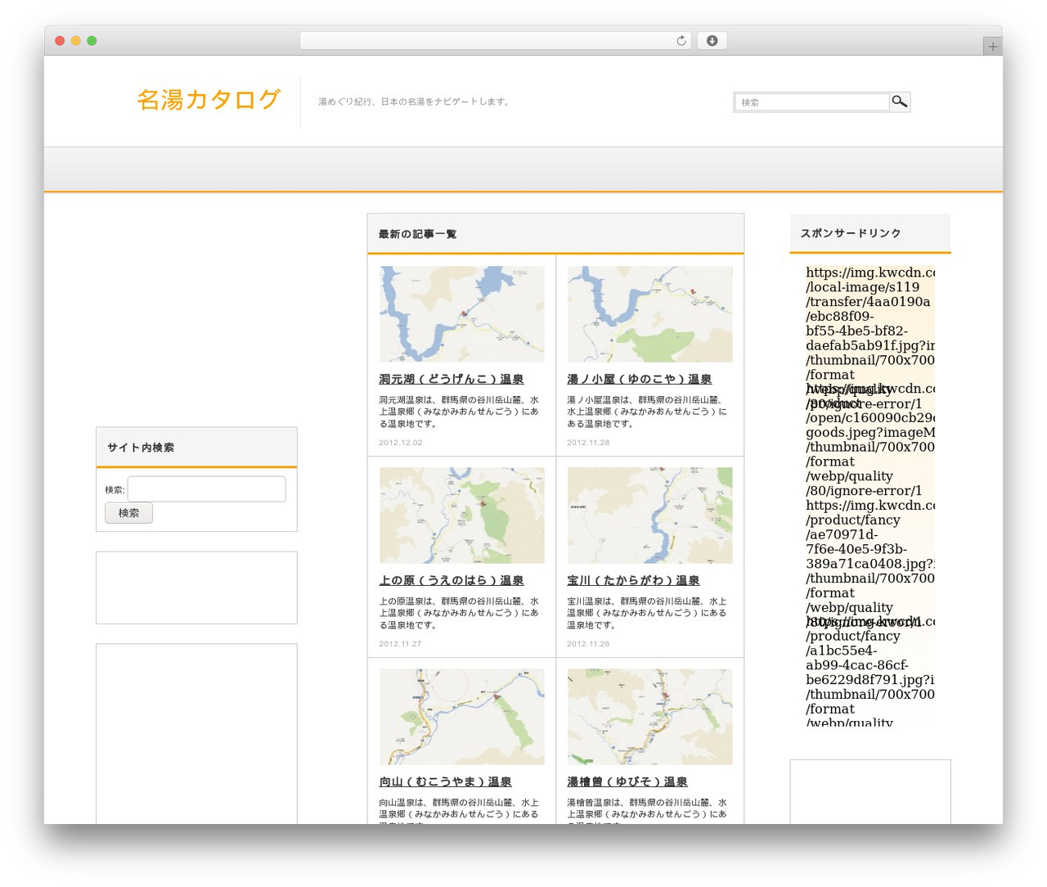The width and height of the screenshot is (1047, 887).
Task: Minimize the window with the yellow button
Action: (x=76, y=41)
